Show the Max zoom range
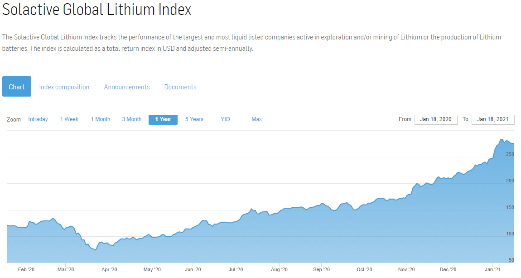 (256, 119)
